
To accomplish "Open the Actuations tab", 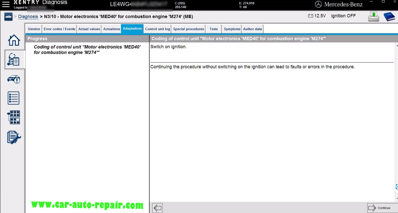I will (111, 29).
